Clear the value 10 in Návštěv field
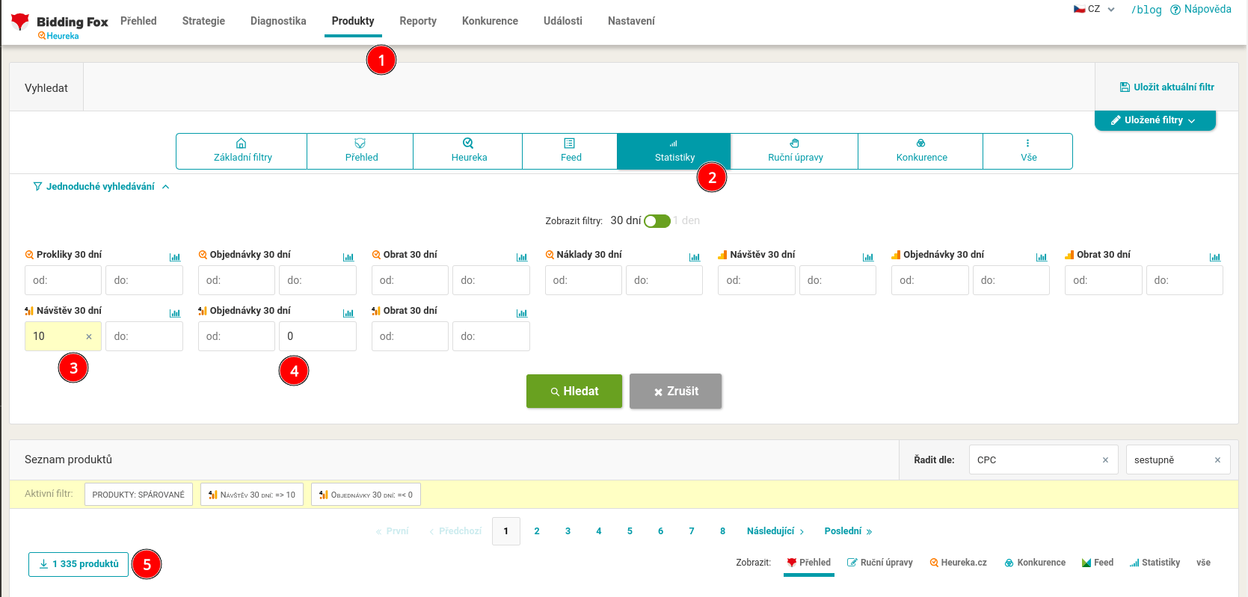 tap(89, 337)
